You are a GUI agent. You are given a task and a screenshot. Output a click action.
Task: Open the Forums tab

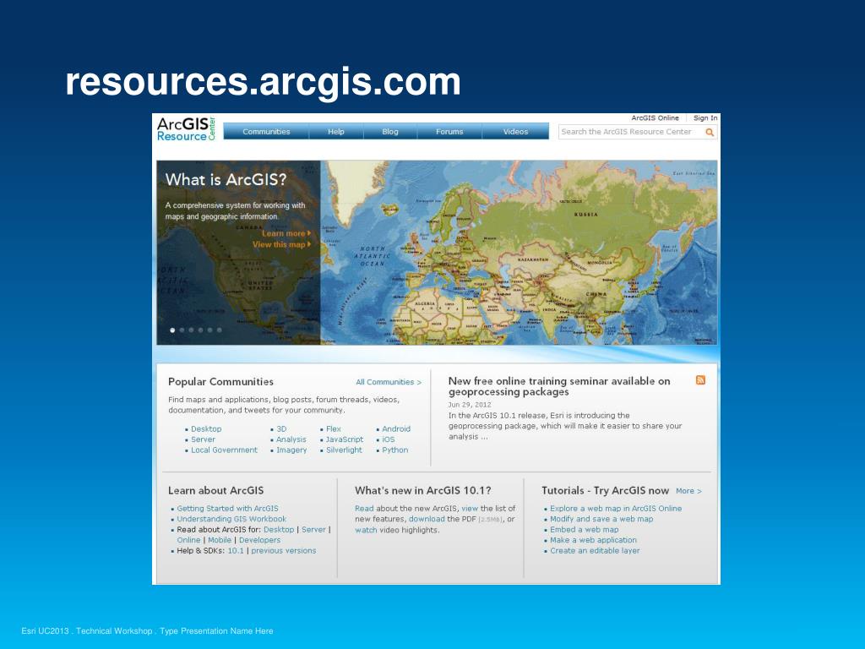click(x=449, y=132)
